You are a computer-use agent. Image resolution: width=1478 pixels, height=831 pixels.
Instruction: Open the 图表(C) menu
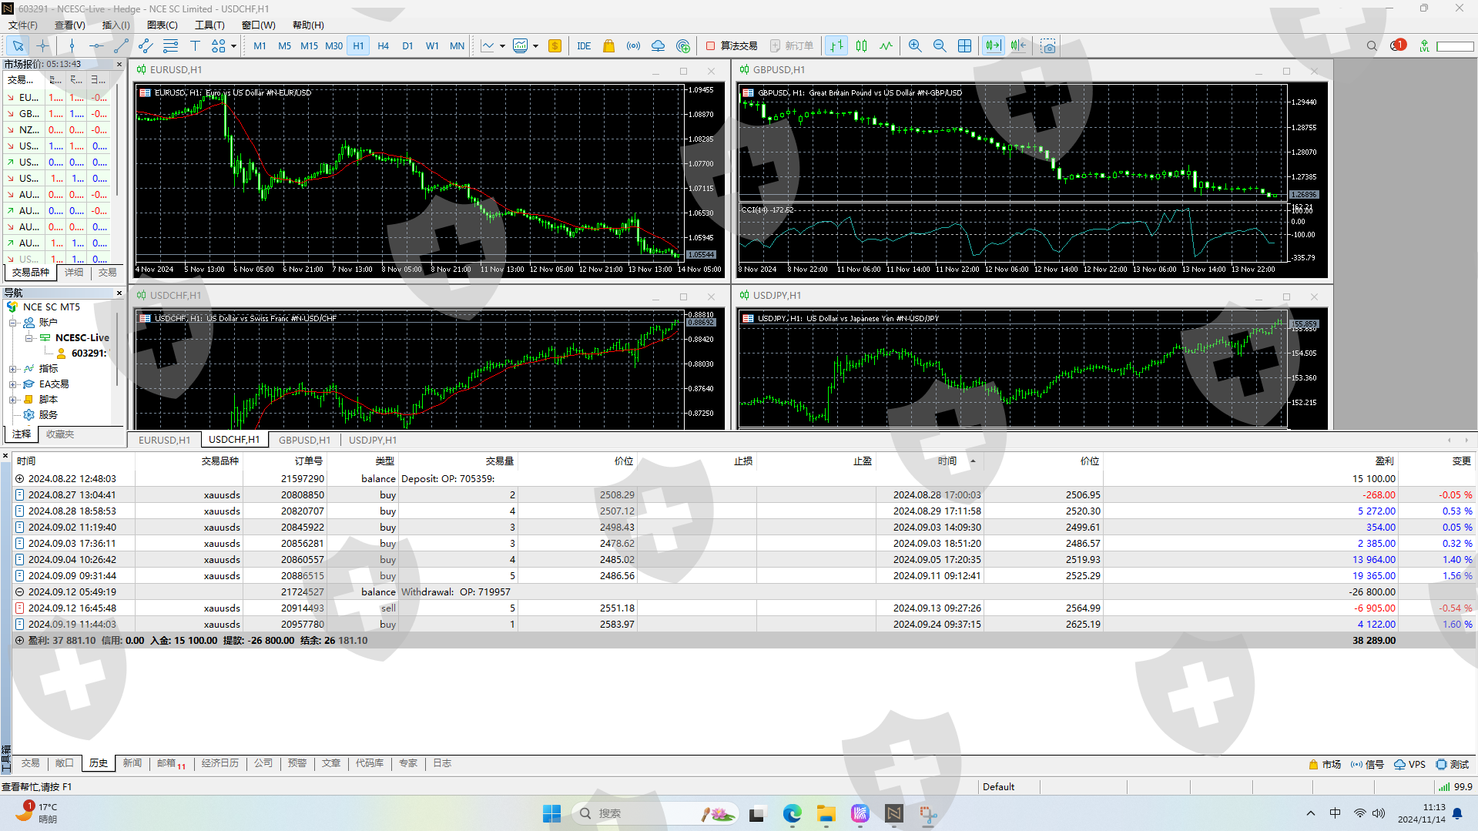[x=162, y=25]
